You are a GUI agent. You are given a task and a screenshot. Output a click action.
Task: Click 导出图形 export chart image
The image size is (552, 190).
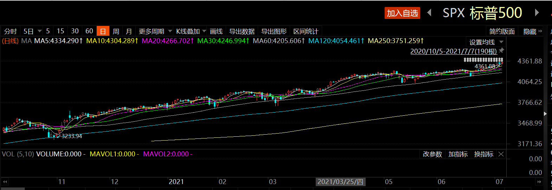pos(274,31)
